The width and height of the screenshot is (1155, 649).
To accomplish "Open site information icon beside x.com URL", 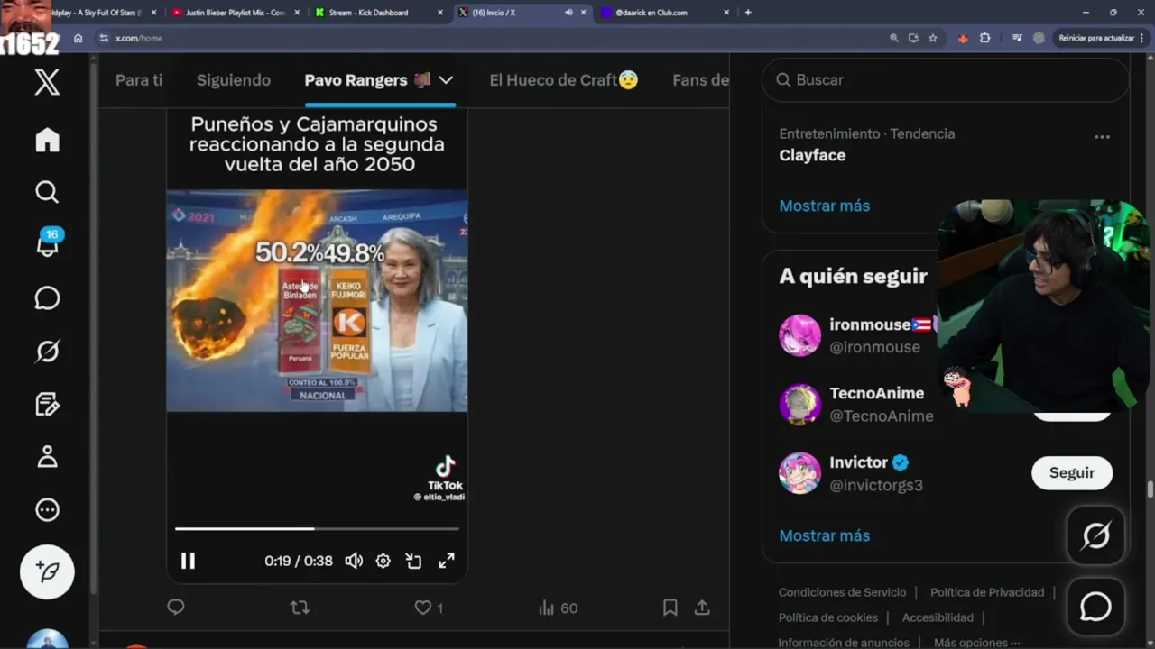I will (103, 38).
